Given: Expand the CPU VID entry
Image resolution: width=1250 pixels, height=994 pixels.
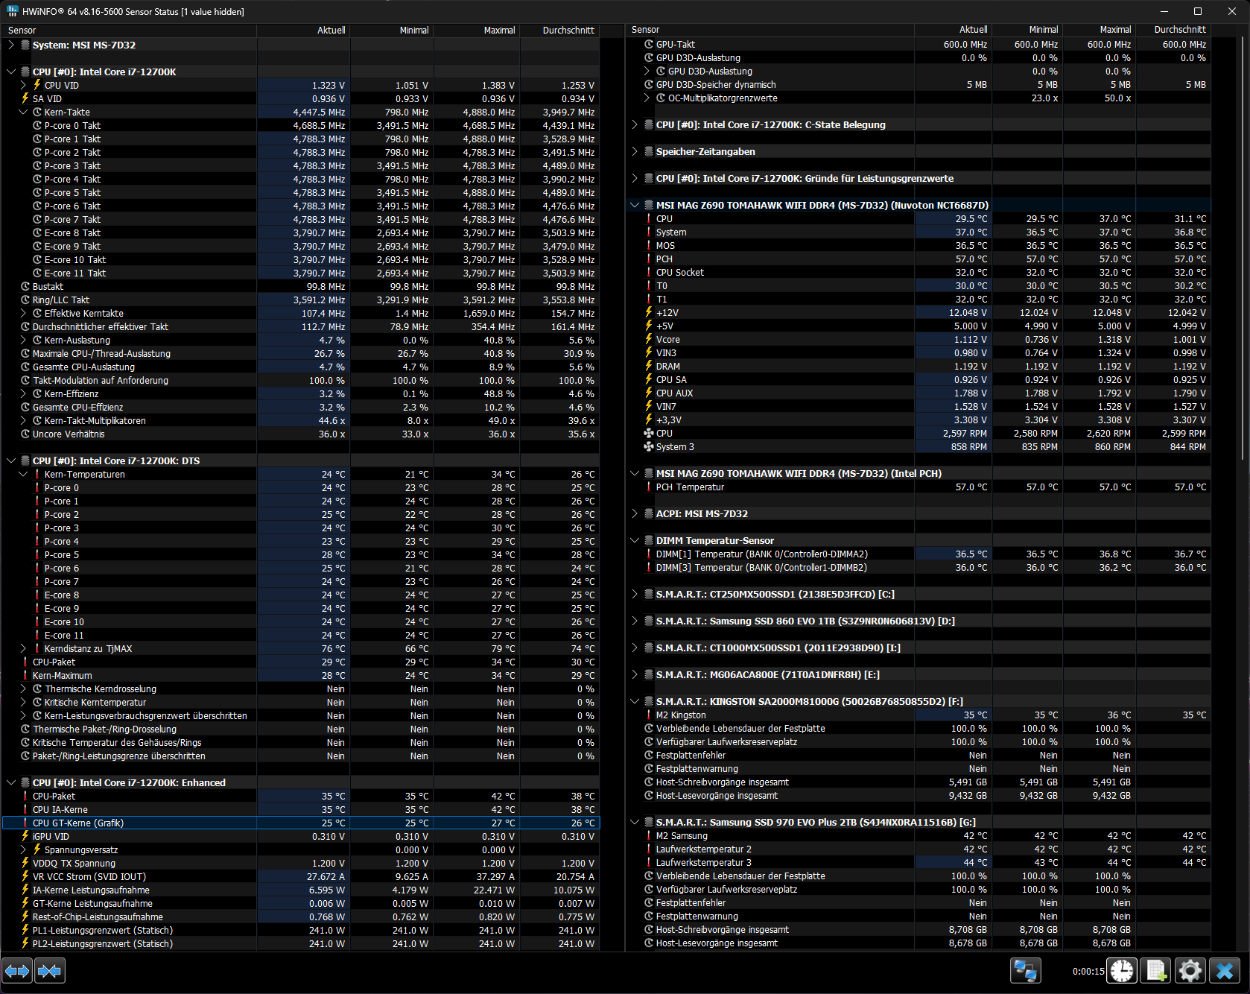Looking at the screenshot, I should pos(23,85).
